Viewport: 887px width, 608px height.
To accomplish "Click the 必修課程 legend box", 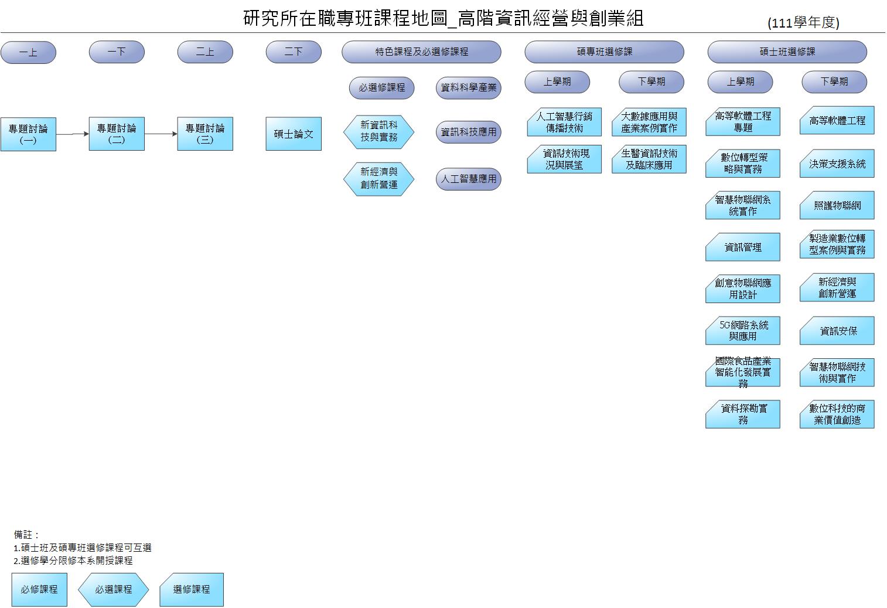I will click(x=39, y=589).
